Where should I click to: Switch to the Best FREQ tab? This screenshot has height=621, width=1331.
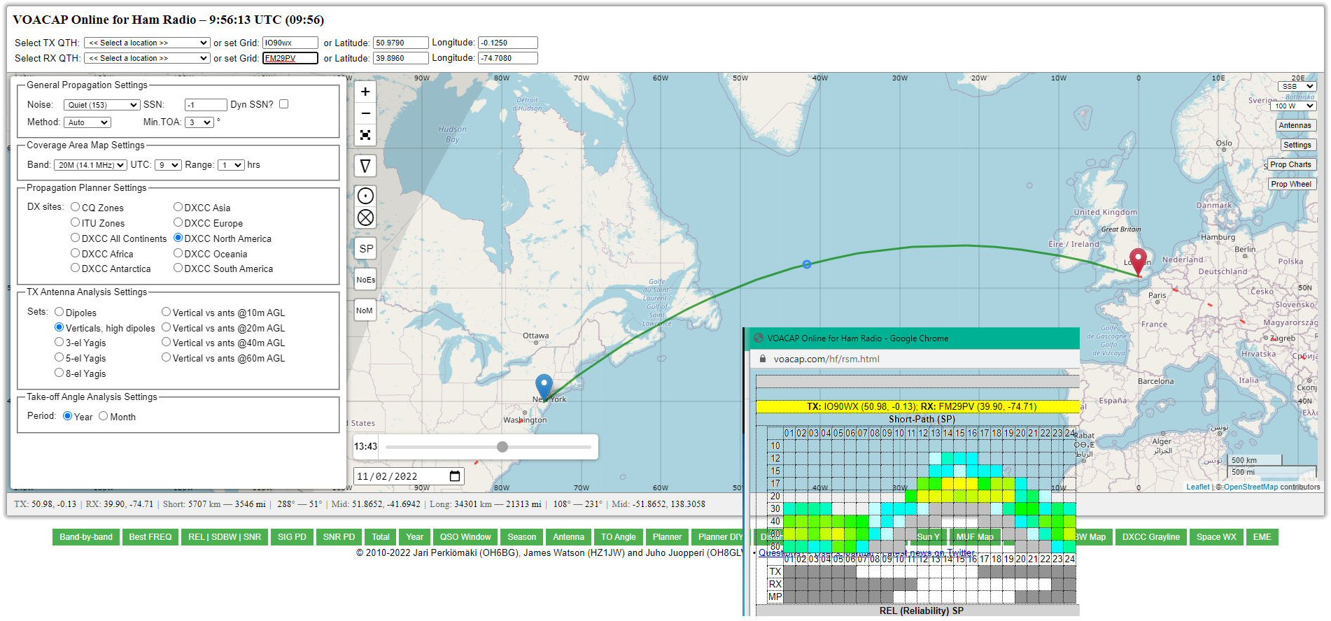[150, 537]
